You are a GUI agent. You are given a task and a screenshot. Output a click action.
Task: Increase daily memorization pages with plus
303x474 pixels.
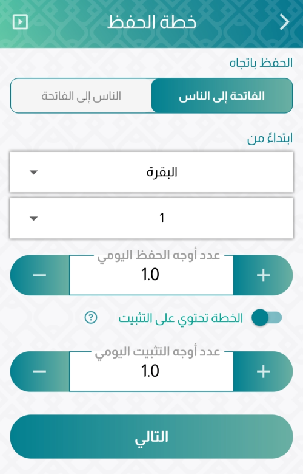tap(263, 275)
